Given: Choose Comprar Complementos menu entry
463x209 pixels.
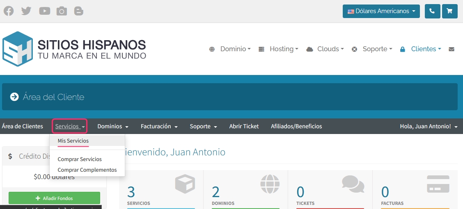Looking at the screenshot, I should coord(87,170).
